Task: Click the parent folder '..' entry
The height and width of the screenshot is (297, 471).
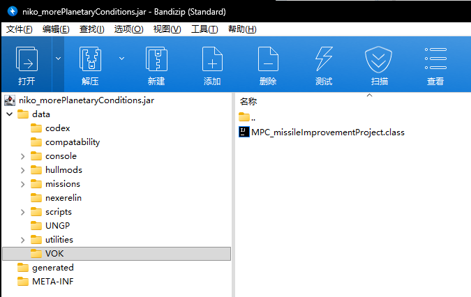Action: (247, 117)
